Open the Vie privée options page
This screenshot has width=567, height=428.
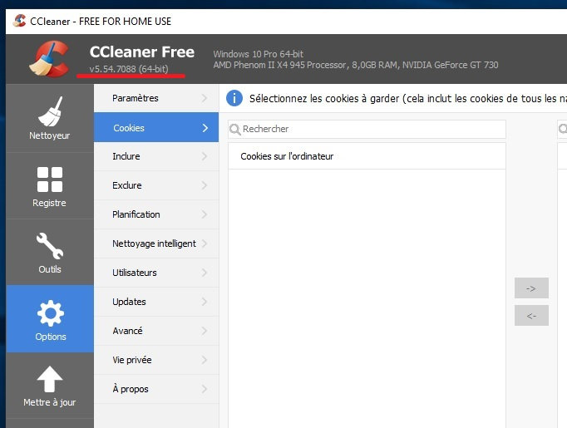[156, 360]
